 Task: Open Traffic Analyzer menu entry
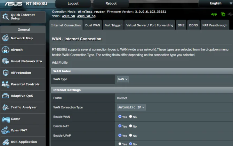point(23,107)
